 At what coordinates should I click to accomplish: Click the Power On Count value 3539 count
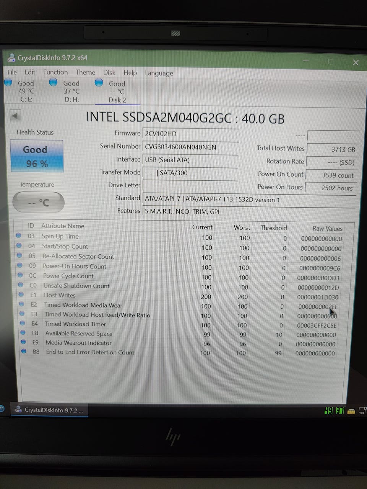[332, 175]
